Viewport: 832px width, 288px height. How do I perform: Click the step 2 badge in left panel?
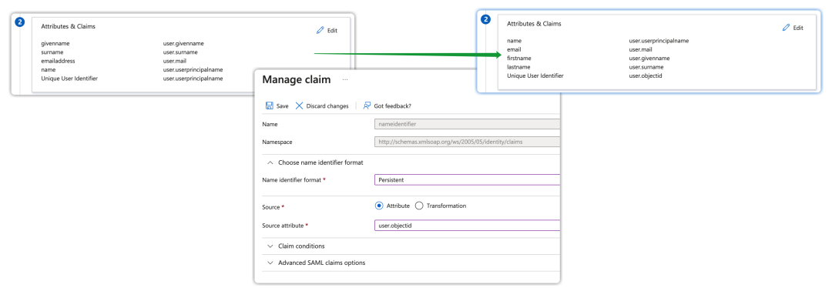pyautogui.click(x=19, y=22)
